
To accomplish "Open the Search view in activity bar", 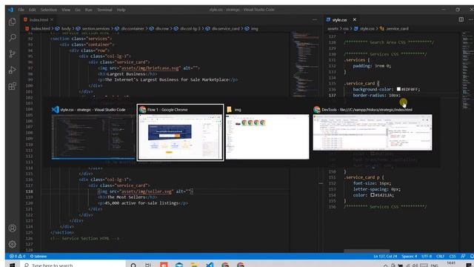I will (12, 38).
